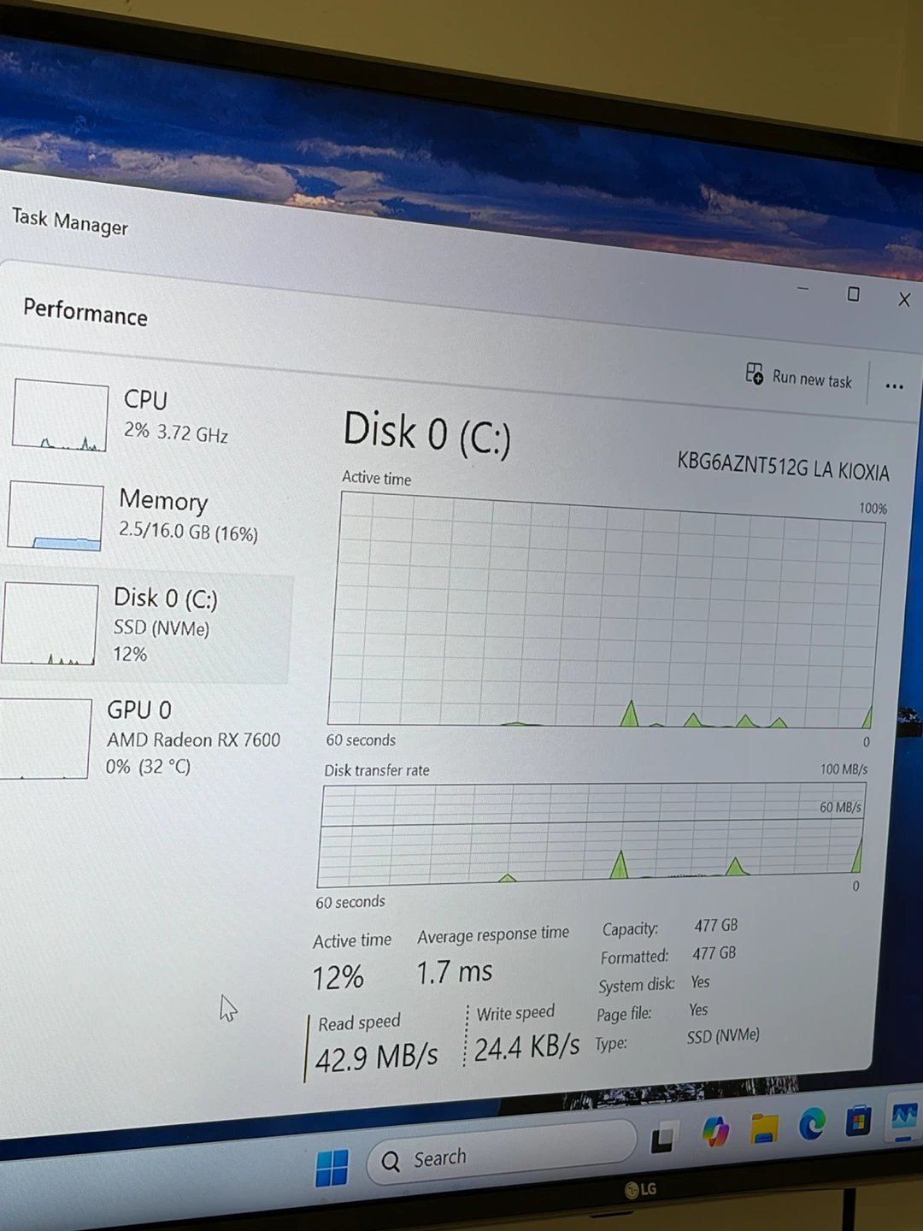Click the 12% active time value below graphs

pyautogui.click(x=338, y=977)
